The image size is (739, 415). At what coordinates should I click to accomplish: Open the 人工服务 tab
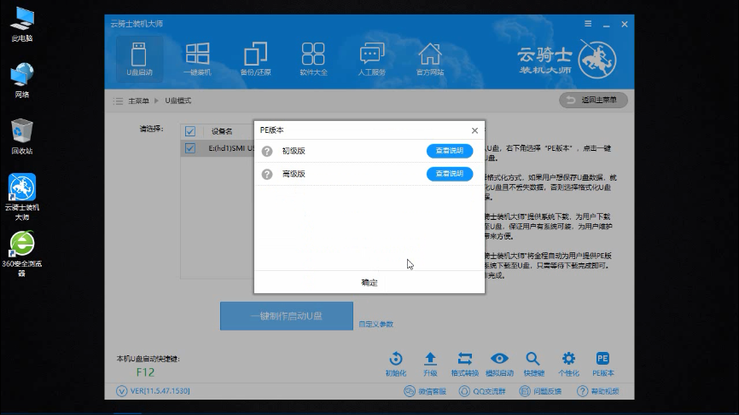point(372,60)
